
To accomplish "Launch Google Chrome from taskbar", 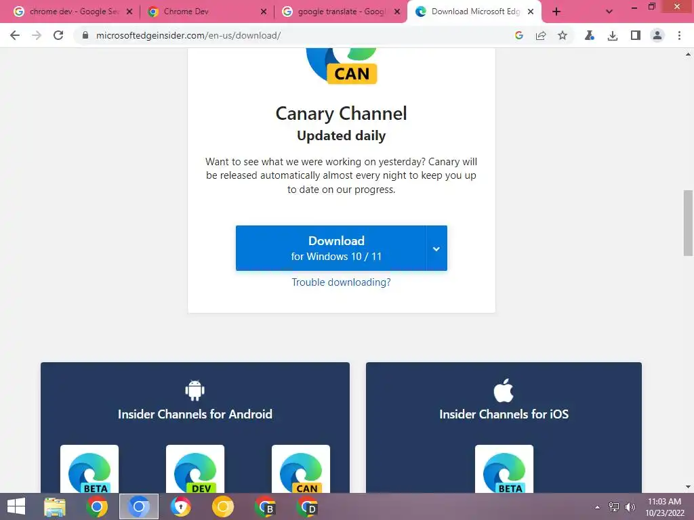I will (96, 506).
